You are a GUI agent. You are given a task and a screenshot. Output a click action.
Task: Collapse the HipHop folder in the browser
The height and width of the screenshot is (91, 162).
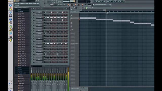tap(21, 11)
